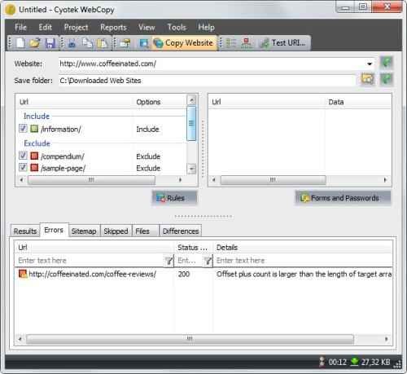Click red icon beside /compendium/ rule
This screenshot has height=374, width=407.
[x=34, y=156]
